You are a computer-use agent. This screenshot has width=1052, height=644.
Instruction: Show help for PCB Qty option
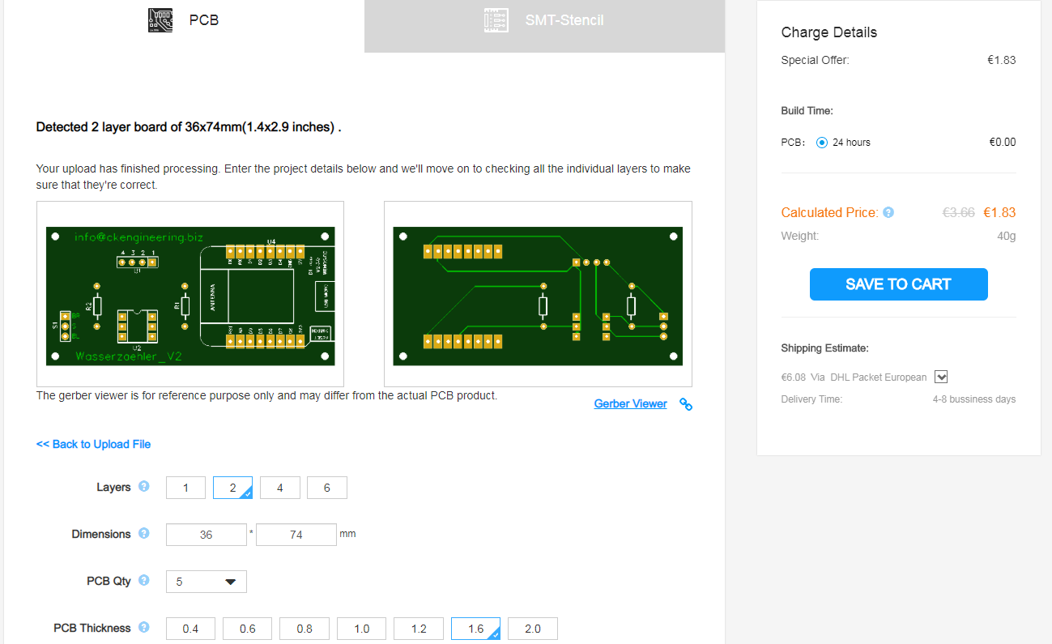[x=144, y=581]
